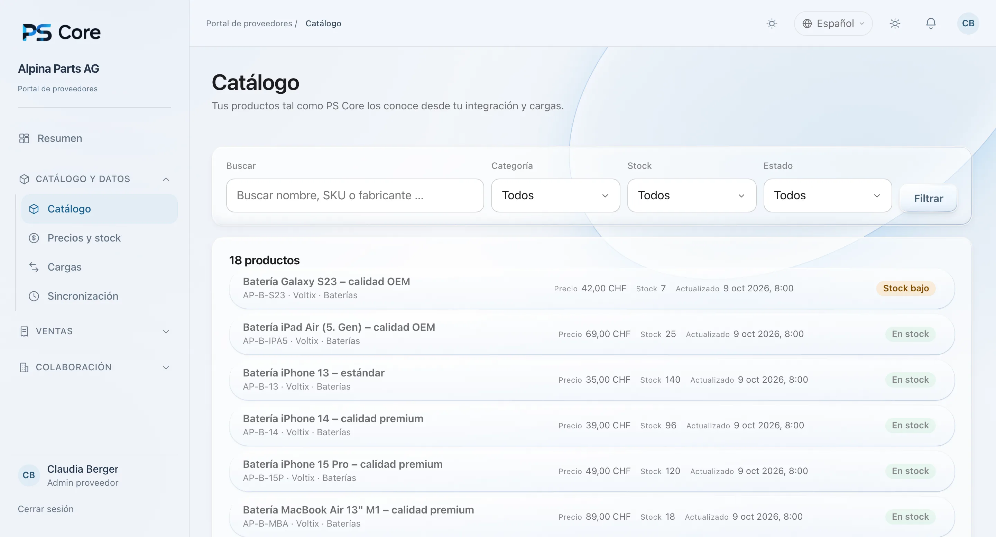This screenshot has width=996, height=537.
Task: Click the Ventas receipt icon
Action: [24, 331]
